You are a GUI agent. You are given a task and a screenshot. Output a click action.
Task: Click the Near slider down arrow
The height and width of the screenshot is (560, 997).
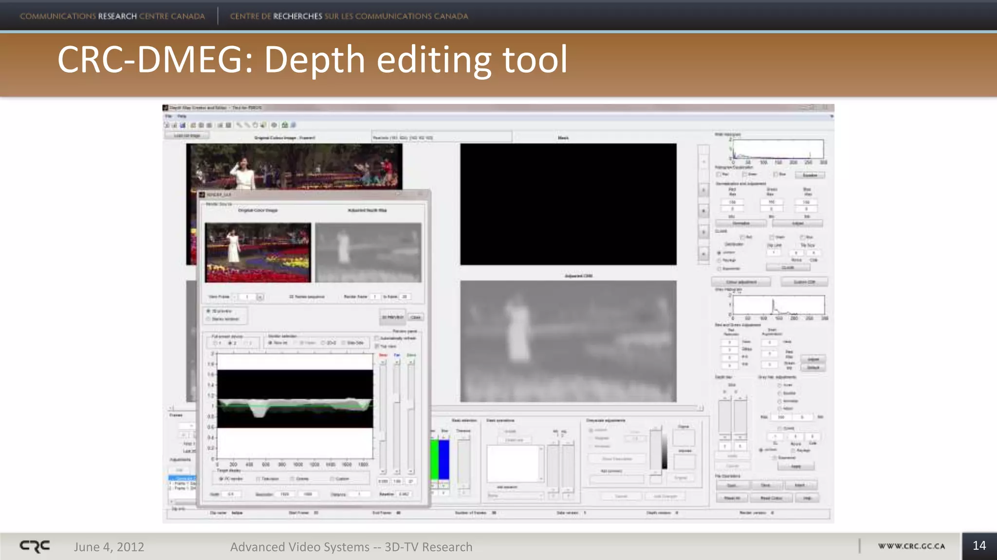pyautogui.click(x=383, y=472)
